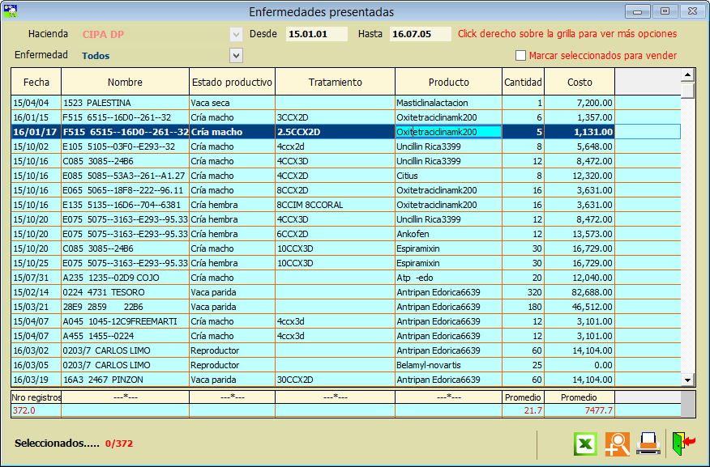710x467 pixels.
Task: Click the scrollbar up arrow
Action: [687, 74]
